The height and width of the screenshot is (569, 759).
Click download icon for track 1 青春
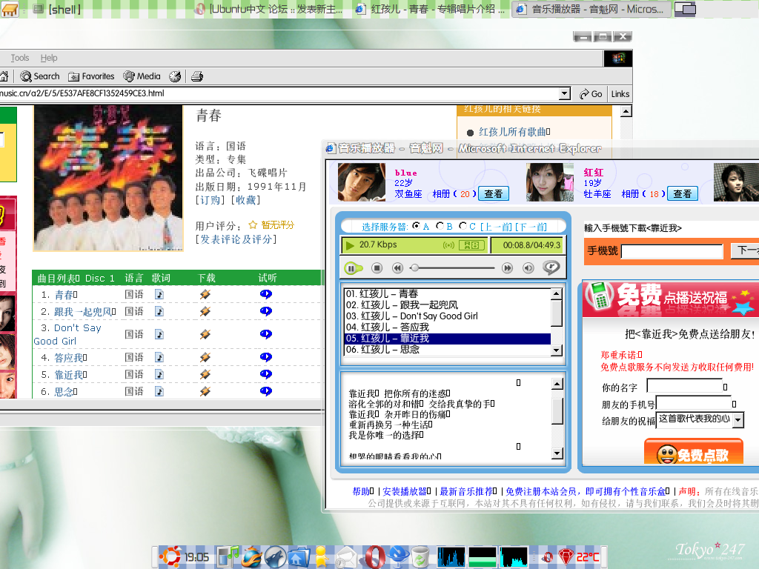(x=205, y=294)
